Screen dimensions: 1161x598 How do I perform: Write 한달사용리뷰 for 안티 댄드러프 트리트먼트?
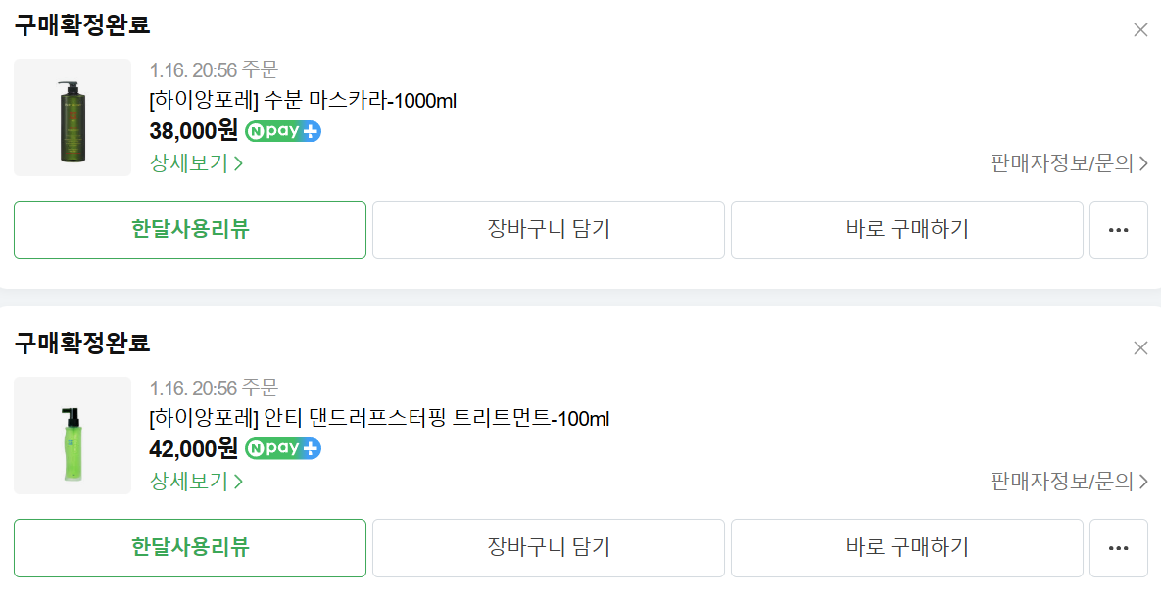pos(190,548)
